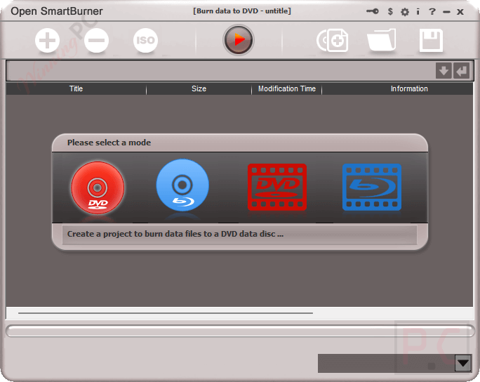Select the Blu-ray video filmstrip mode
The height and width of the screenshot is (382, 480).
pos(372,187)
